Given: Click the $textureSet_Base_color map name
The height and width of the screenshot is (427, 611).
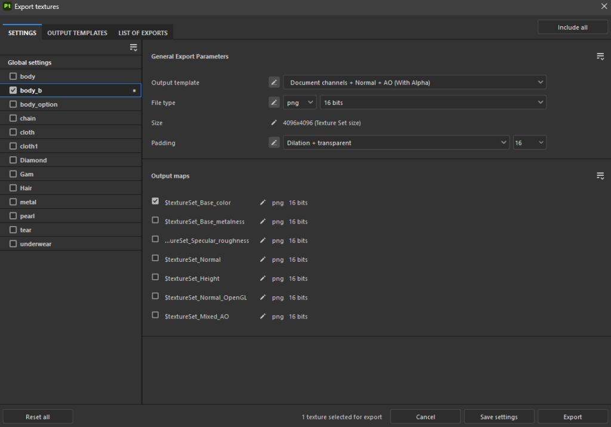Looking at the screenshot, I should 198,203.
